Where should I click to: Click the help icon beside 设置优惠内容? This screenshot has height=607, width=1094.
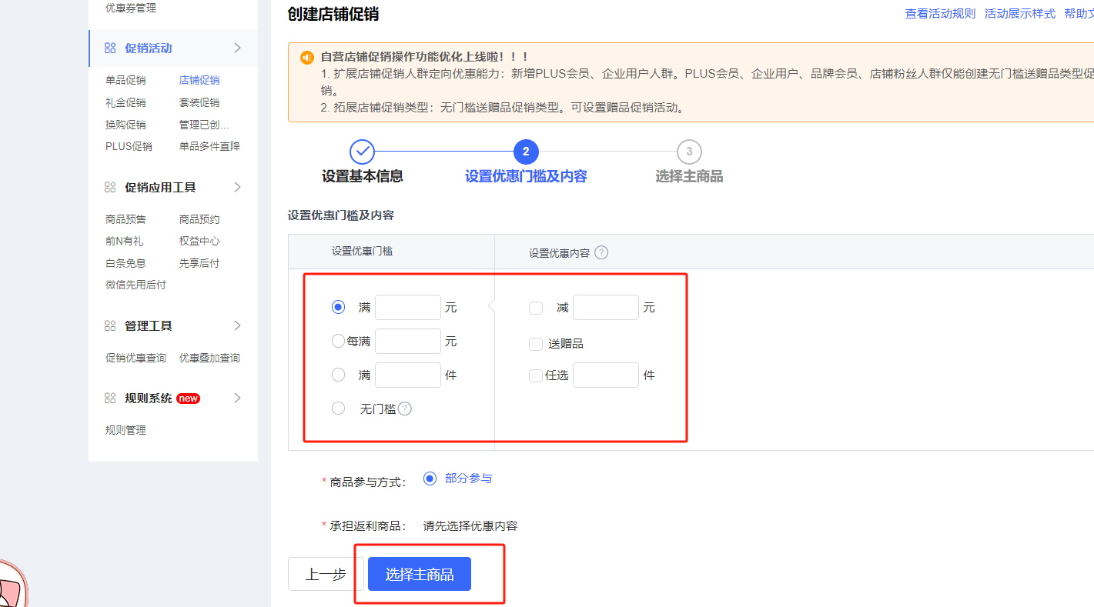601,252
